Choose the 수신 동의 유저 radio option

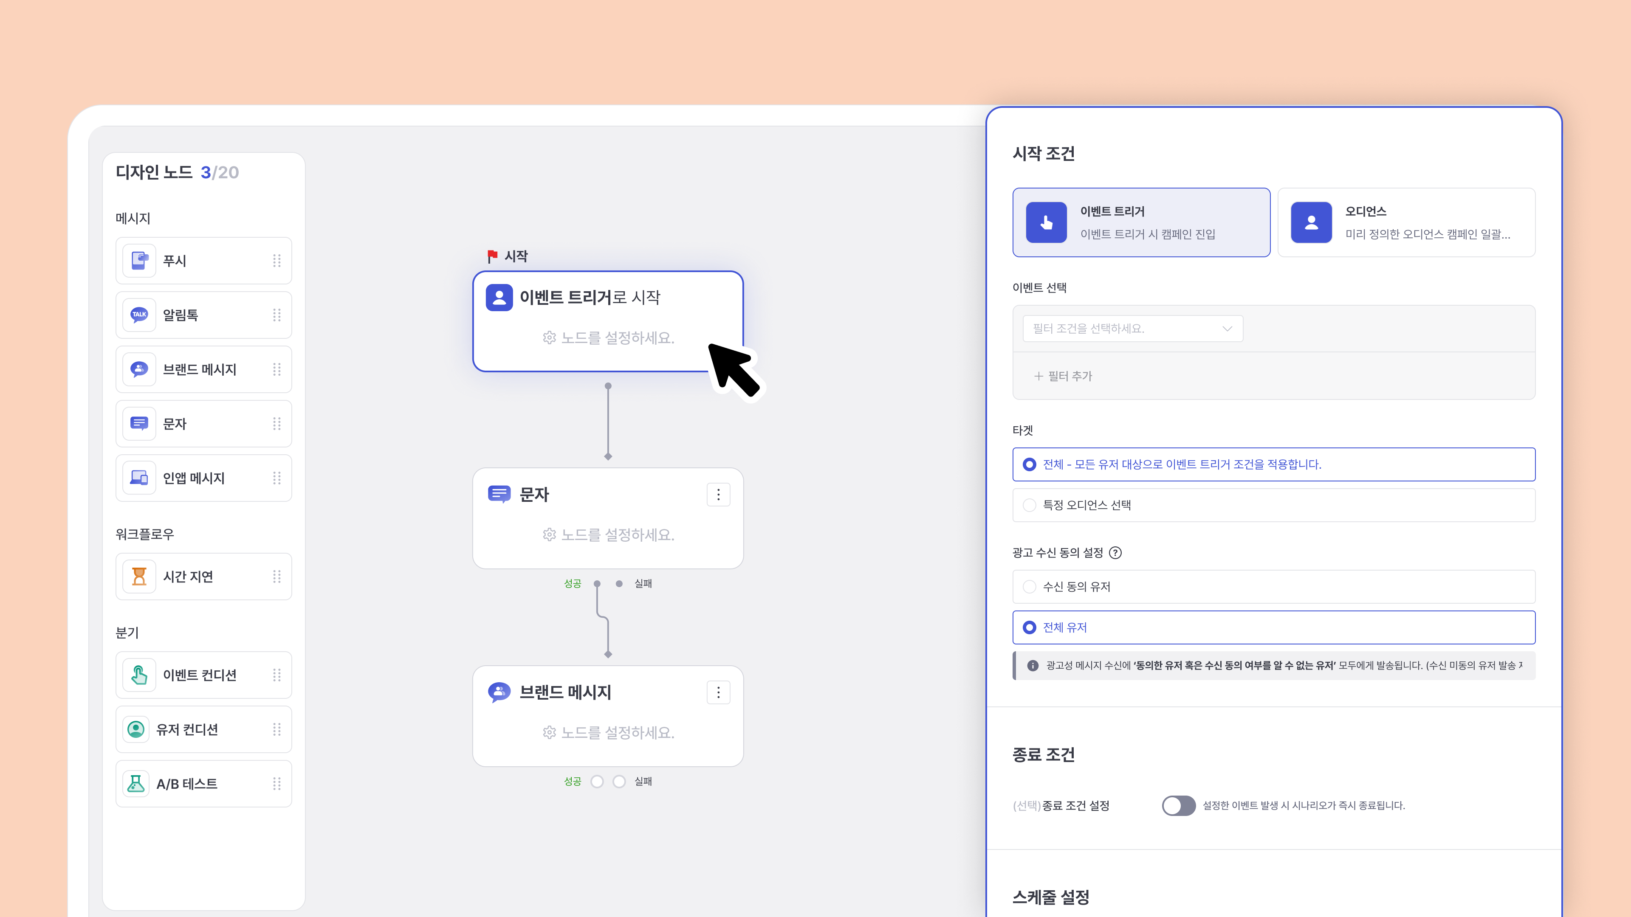tap(1030, 587)
